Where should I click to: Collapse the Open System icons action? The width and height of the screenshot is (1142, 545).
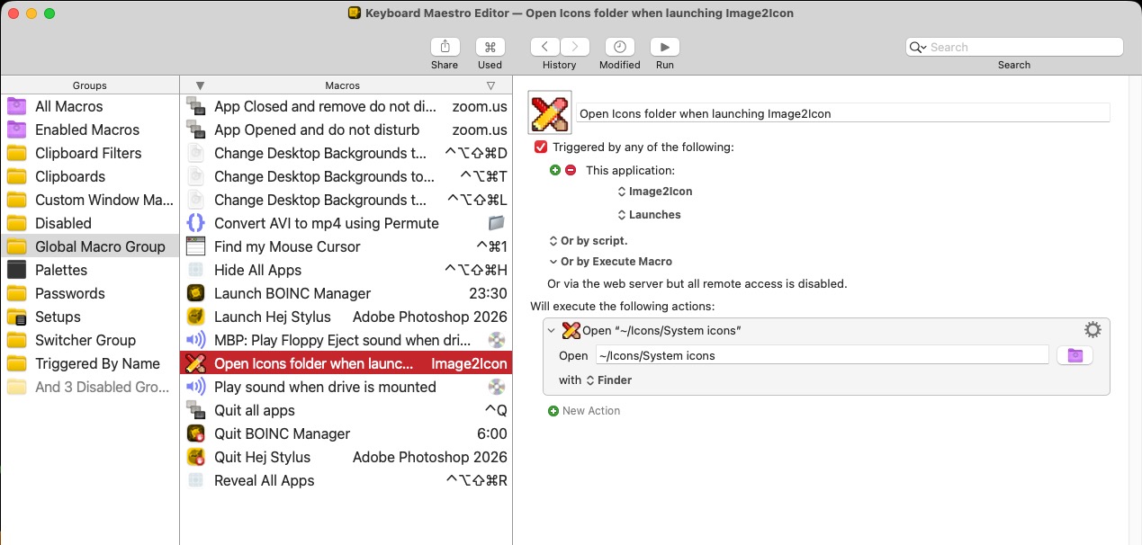(x=552, y=330)
